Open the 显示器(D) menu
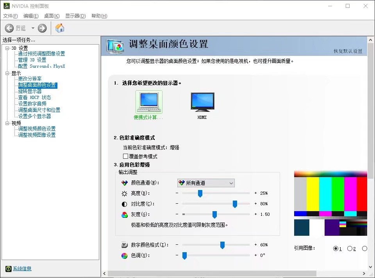Image resolution: width=375 pixels, height=278 pixels. point(75,16)
